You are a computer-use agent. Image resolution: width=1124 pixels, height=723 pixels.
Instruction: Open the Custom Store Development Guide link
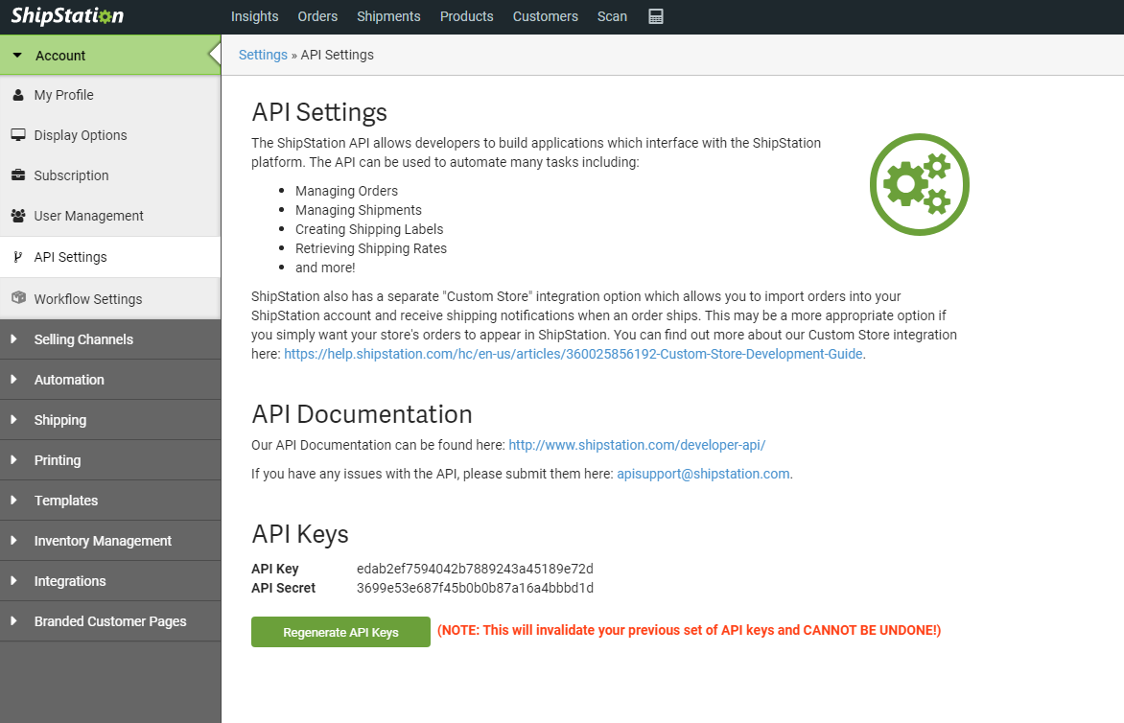[x=573, y=353]
